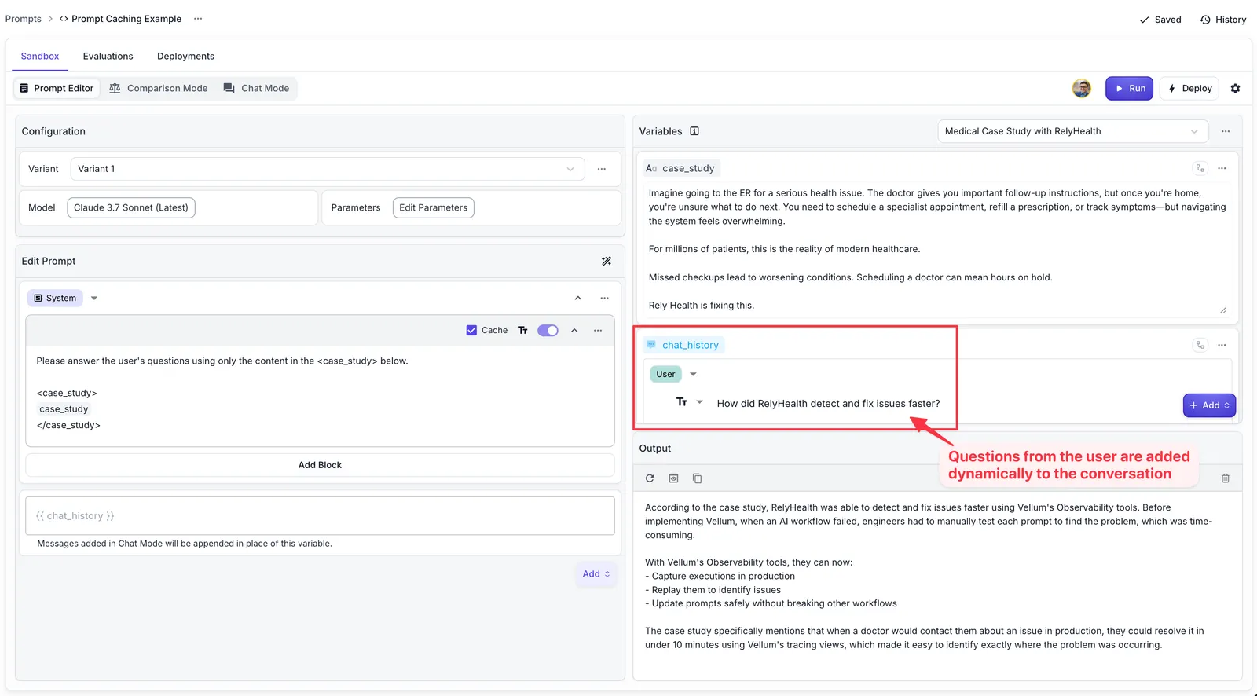Switch to the Deployments tab
The image size is (1257, 696).
[x=185, y=57]
